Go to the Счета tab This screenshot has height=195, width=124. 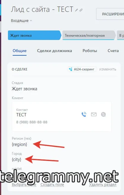113,51
